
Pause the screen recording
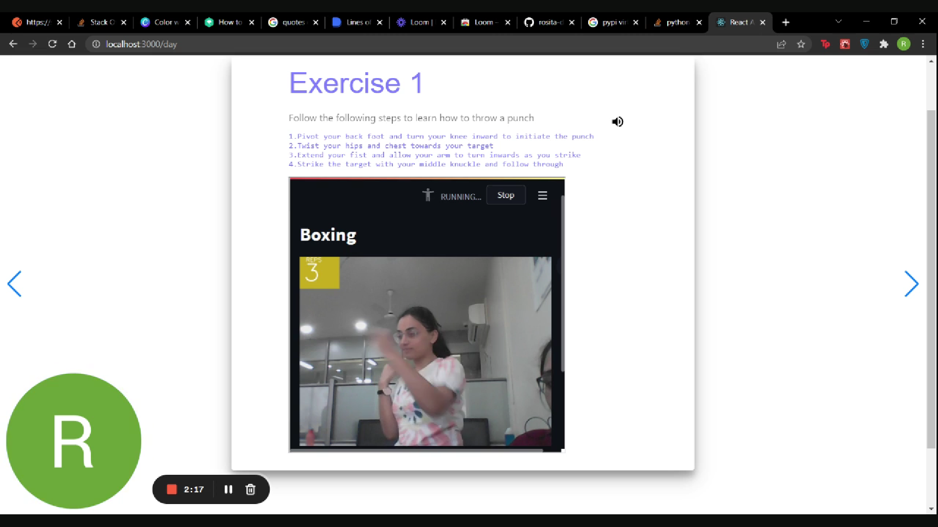pyautogui.click(x=228, y=489)
